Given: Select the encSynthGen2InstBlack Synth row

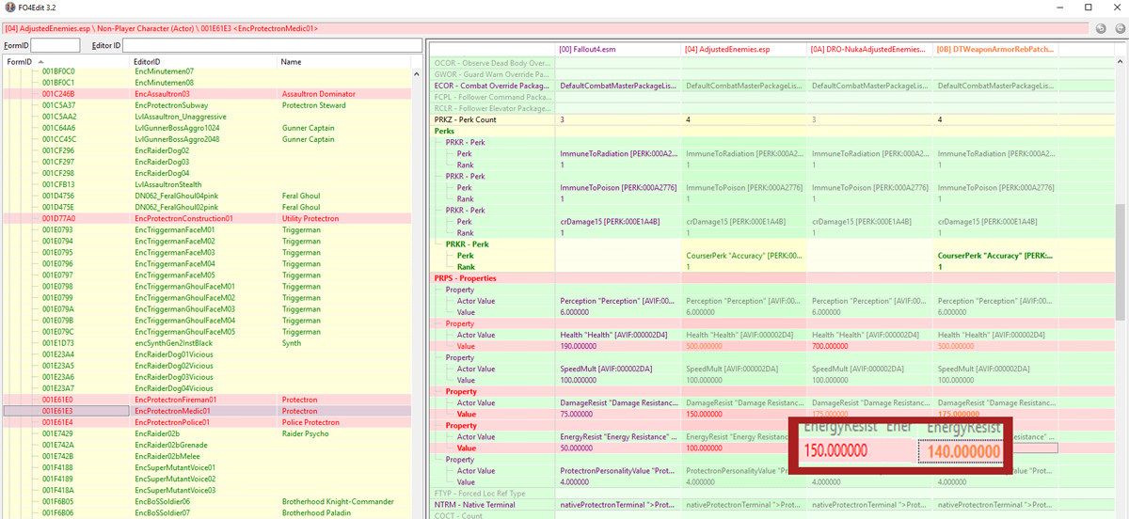Looking at the screenshot, I should [x=208, y=343].
